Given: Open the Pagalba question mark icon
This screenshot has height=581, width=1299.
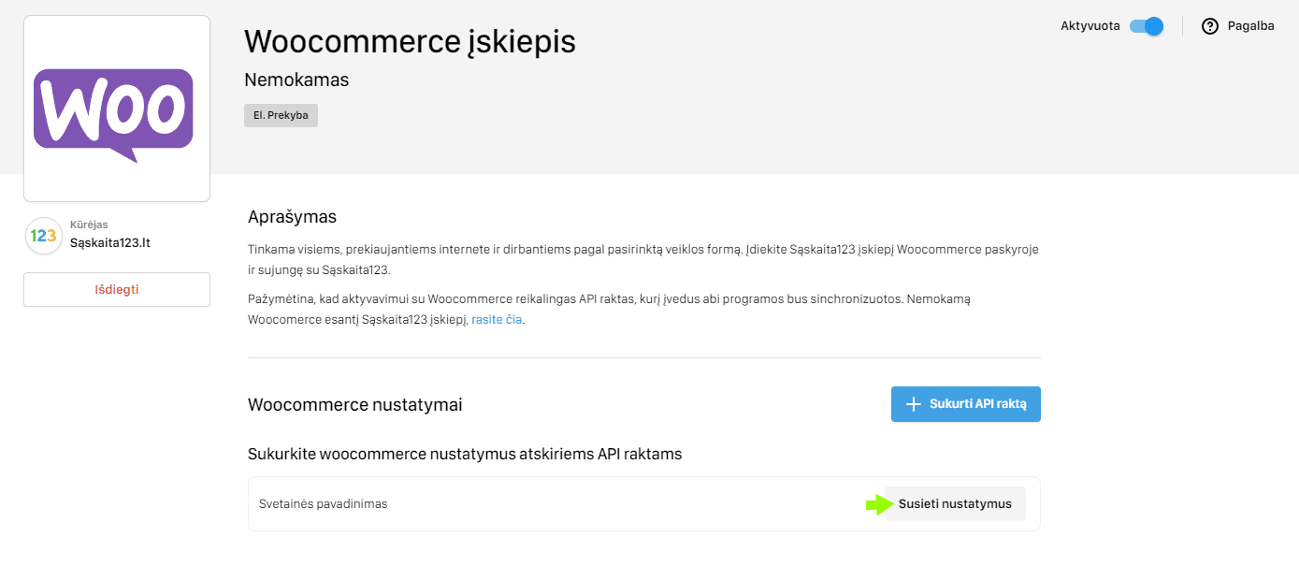Looking at the screenshot, I should [x=1211, y=25].
